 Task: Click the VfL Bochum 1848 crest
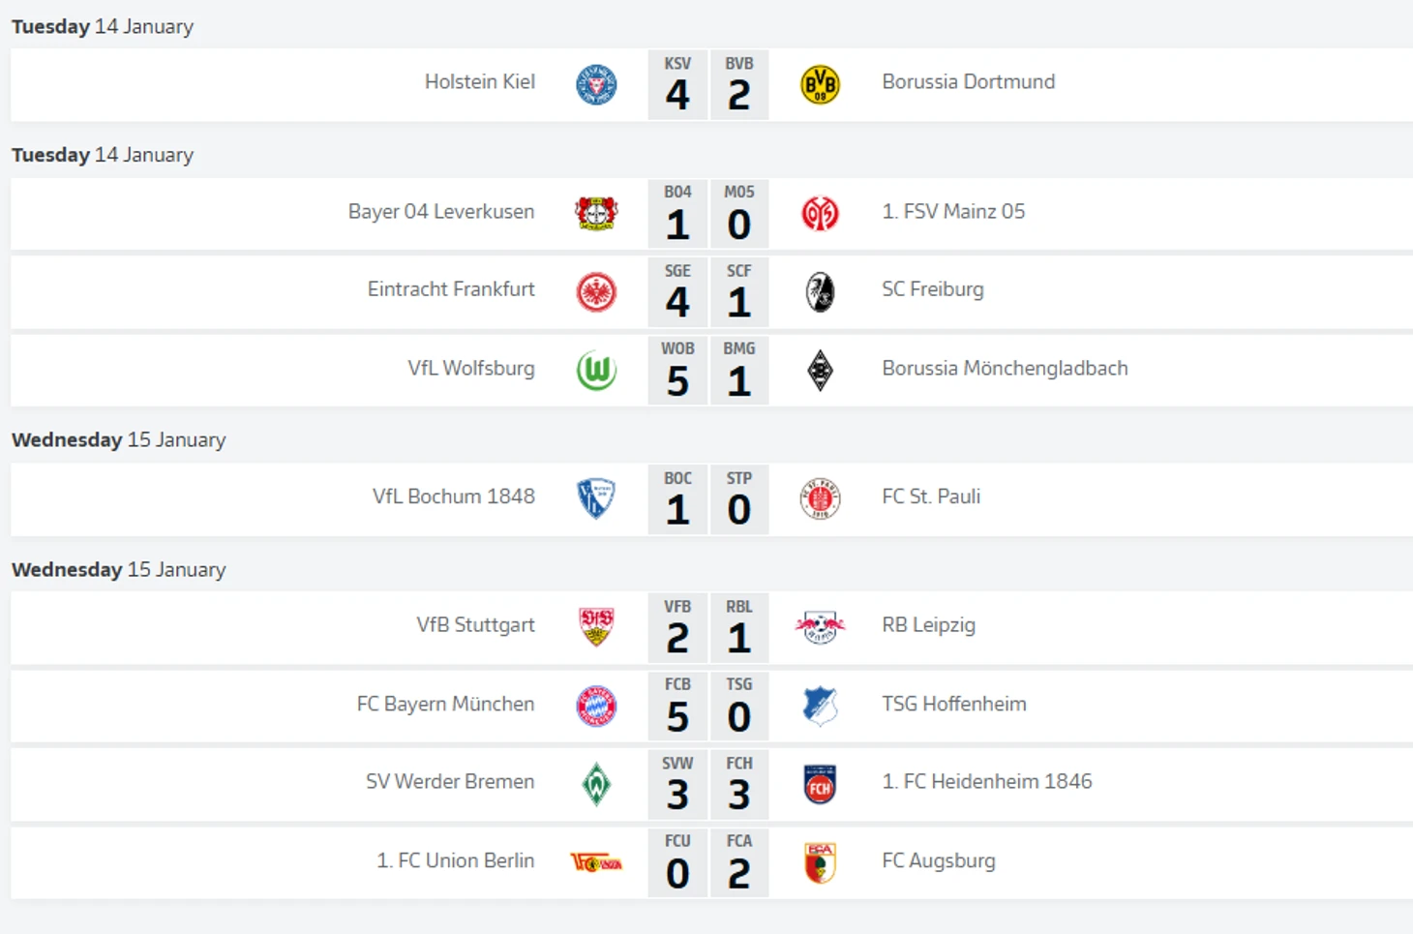coord(596,498)
